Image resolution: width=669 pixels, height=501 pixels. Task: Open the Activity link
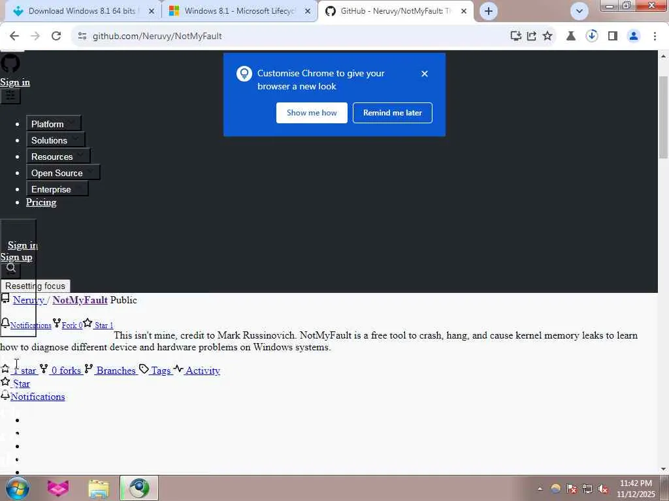(x=203, y=371)
